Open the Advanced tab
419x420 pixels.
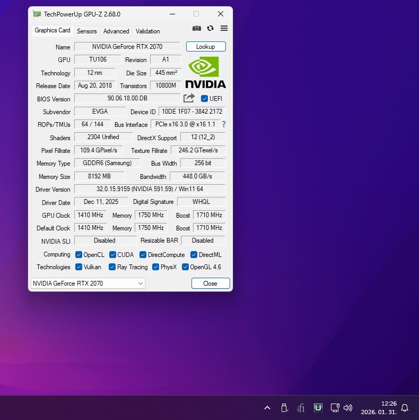point(116,31)
